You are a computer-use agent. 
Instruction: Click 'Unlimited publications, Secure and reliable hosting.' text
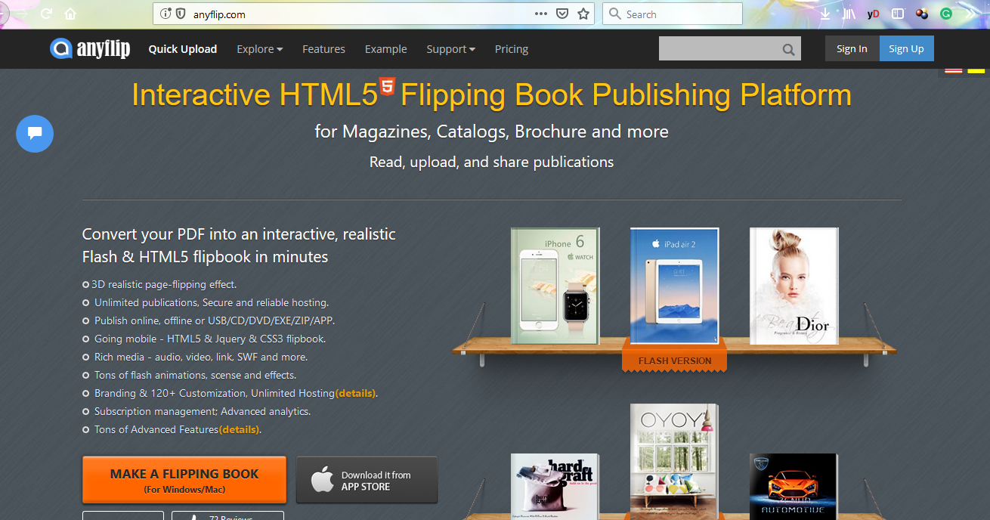[212, 302]
